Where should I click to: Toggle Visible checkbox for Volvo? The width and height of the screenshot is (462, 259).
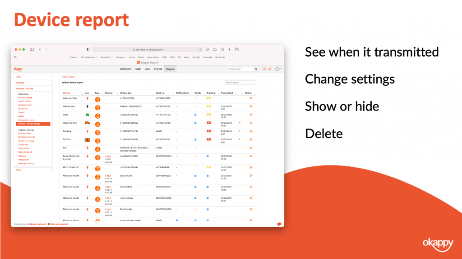195,115
